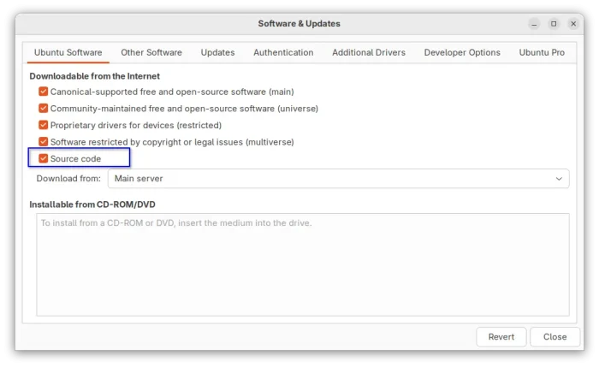Click the Close button
The width and height of the screenshot is (599, 367).
click(x=555, y=337)
